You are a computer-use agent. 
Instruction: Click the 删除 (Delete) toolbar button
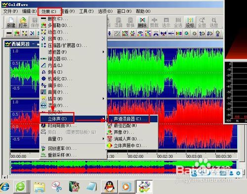[x=142, y=23]
